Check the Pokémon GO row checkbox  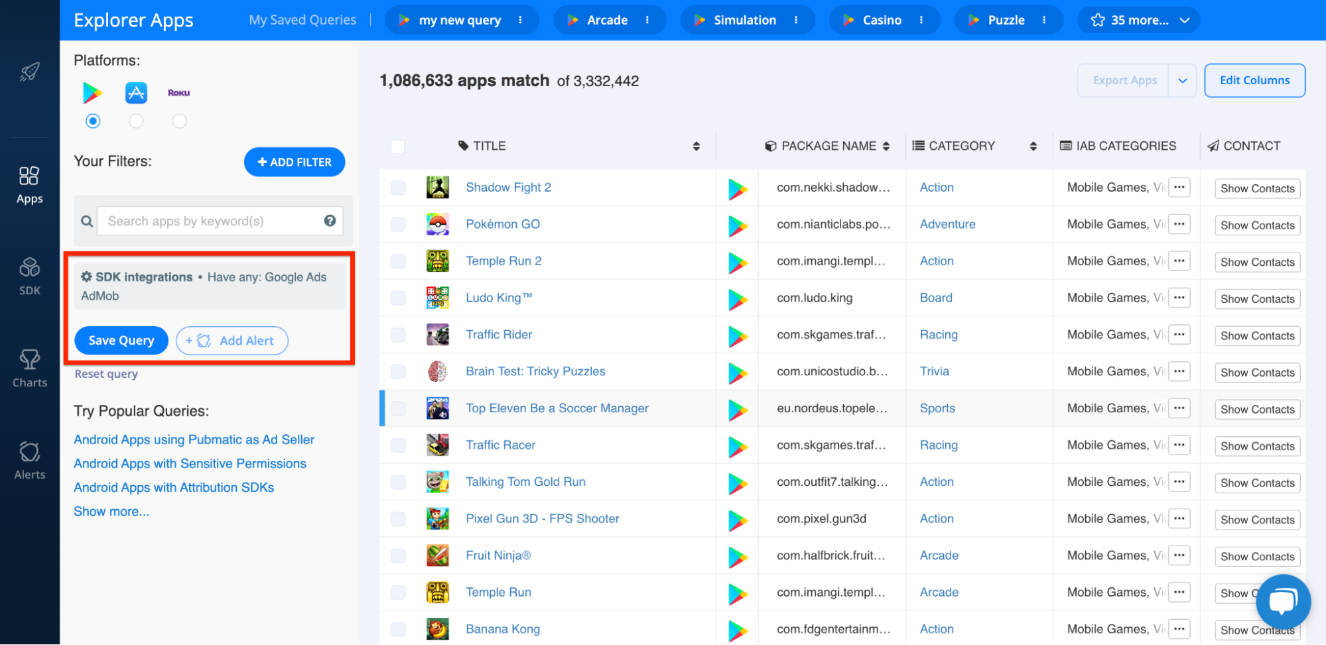click(398, 225)
